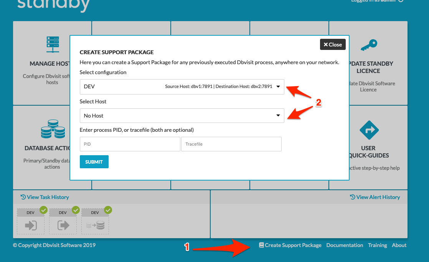Click the User Quick-Guides arrow sign icon
This screenshot has width=429, height=262.
[x=369, y=130]
